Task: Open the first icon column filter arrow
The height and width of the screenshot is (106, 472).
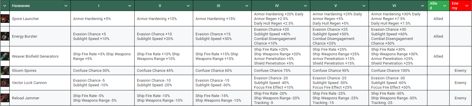Action: pyautogui.click(x=5, y=6)
